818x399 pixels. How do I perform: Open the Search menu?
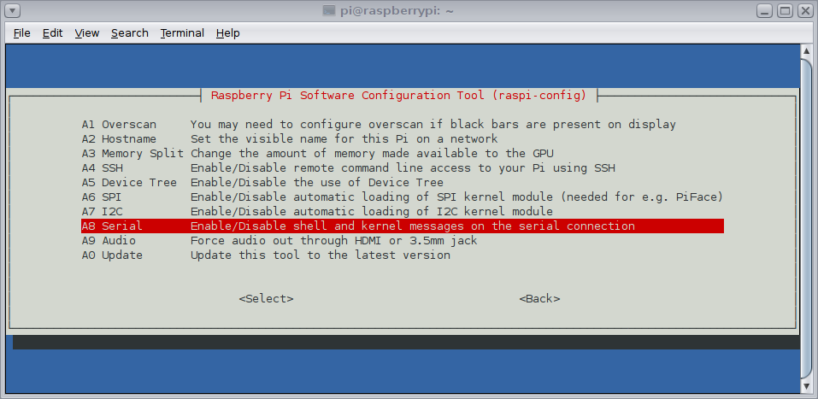tap(130, 32)
